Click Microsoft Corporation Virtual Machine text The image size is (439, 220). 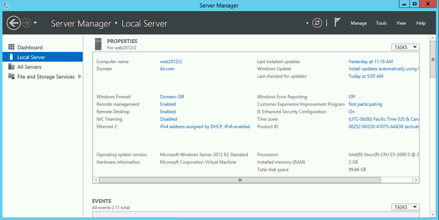[x=198, y=162]
